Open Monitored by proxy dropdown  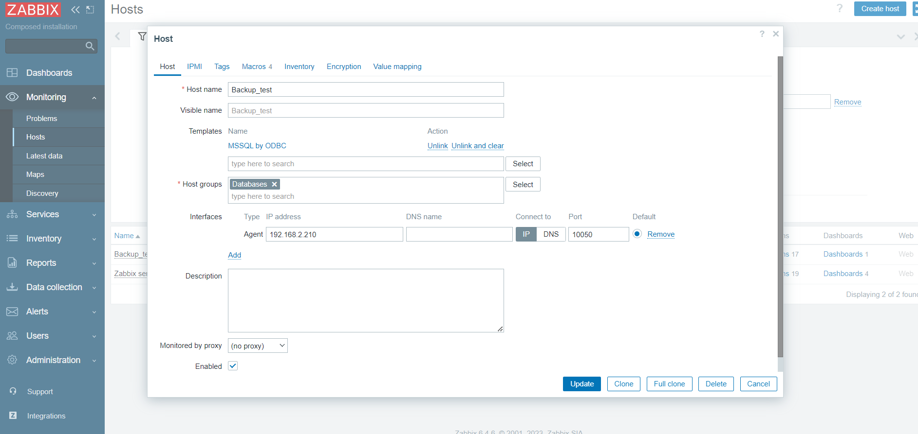pyautogui.click(x=258, y=346)
